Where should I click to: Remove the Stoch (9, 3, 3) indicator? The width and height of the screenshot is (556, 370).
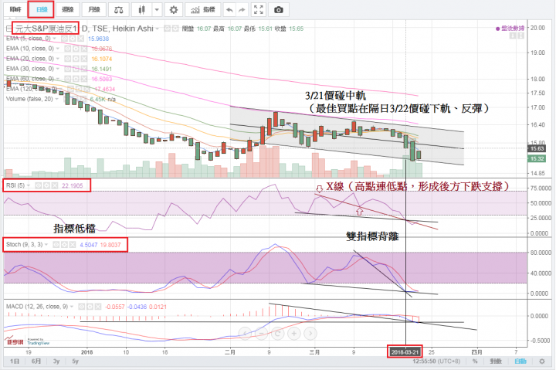coord(73,245)
